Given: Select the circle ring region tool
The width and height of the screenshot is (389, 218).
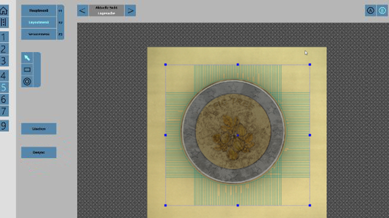Looking at the screenshot, I should [27, 82].
